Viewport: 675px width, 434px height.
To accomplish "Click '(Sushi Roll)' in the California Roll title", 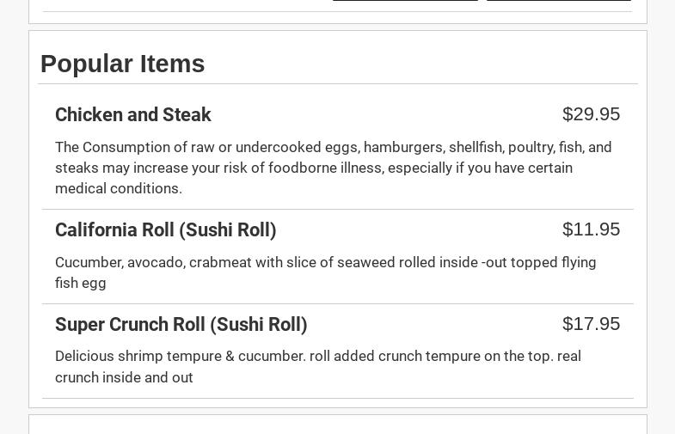I will pos(228,230).
